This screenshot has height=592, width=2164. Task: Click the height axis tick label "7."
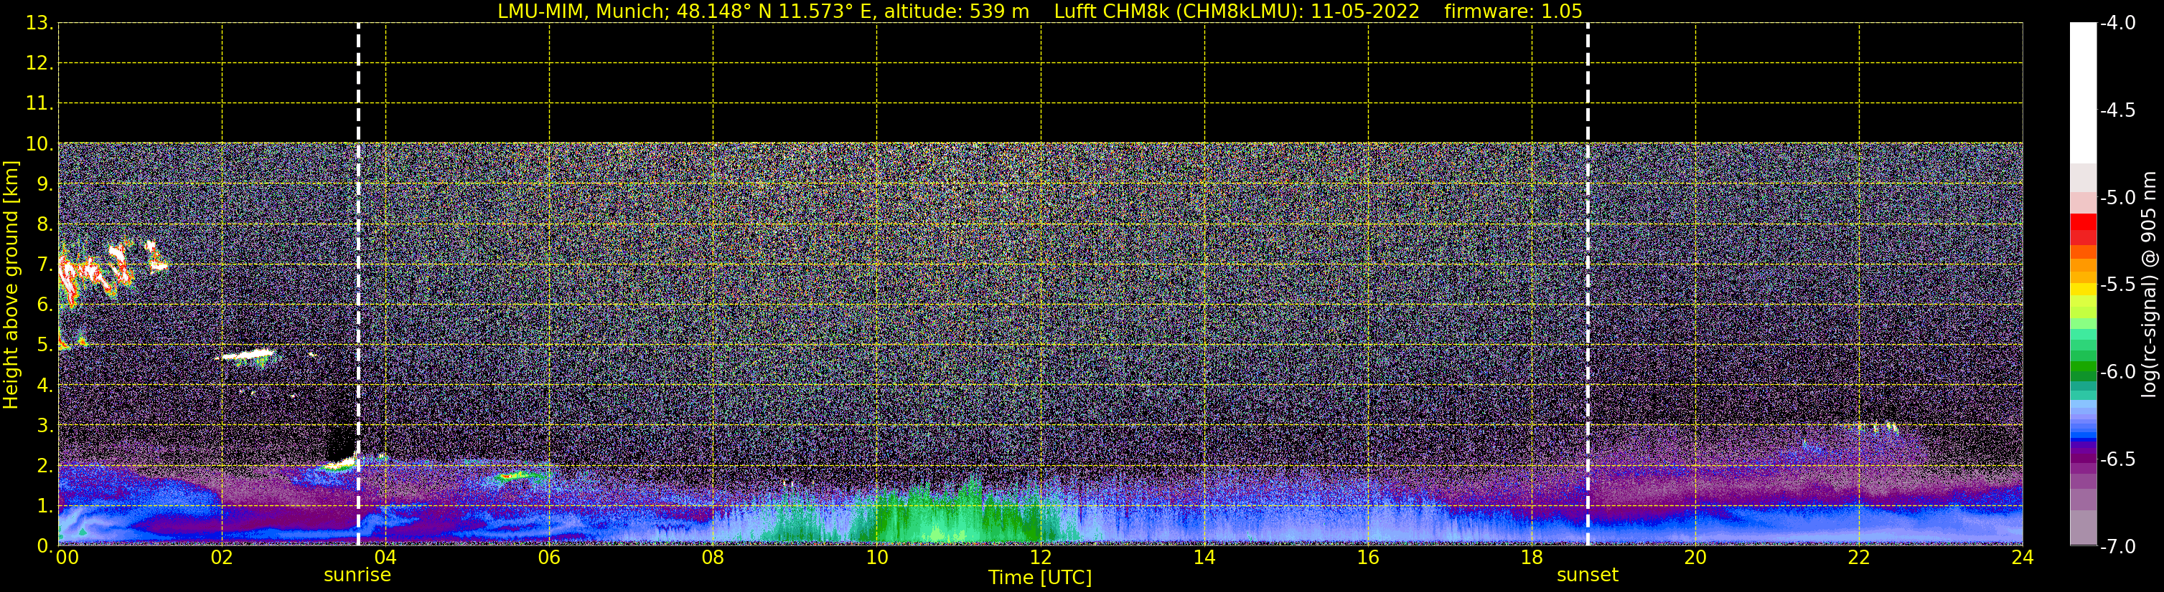(x=45, y=264)
